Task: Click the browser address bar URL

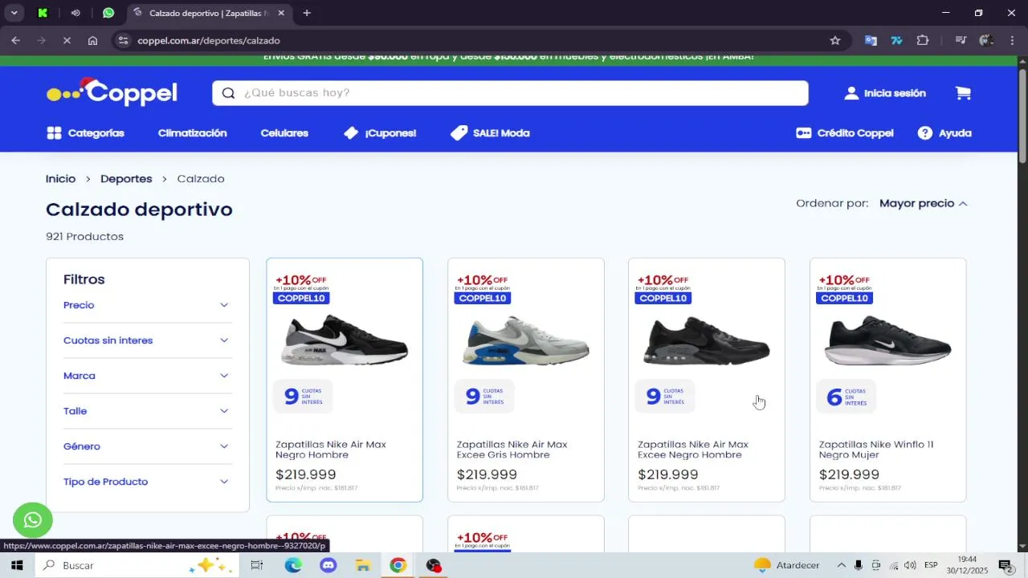Action: coord(209,40)
